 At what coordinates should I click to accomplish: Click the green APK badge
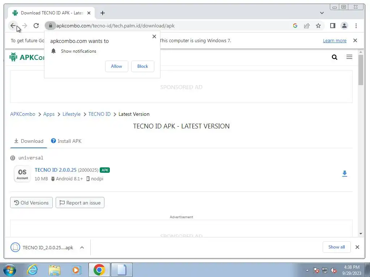point(105,170)
